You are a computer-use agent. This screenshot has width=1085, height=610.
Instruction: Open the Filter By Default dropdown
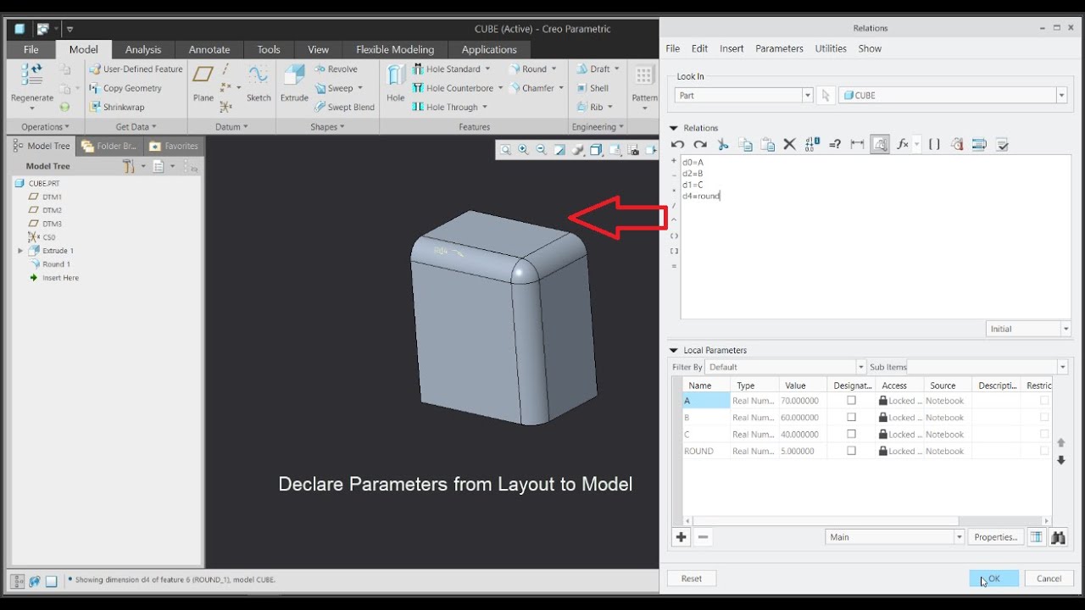click(860, 367)
